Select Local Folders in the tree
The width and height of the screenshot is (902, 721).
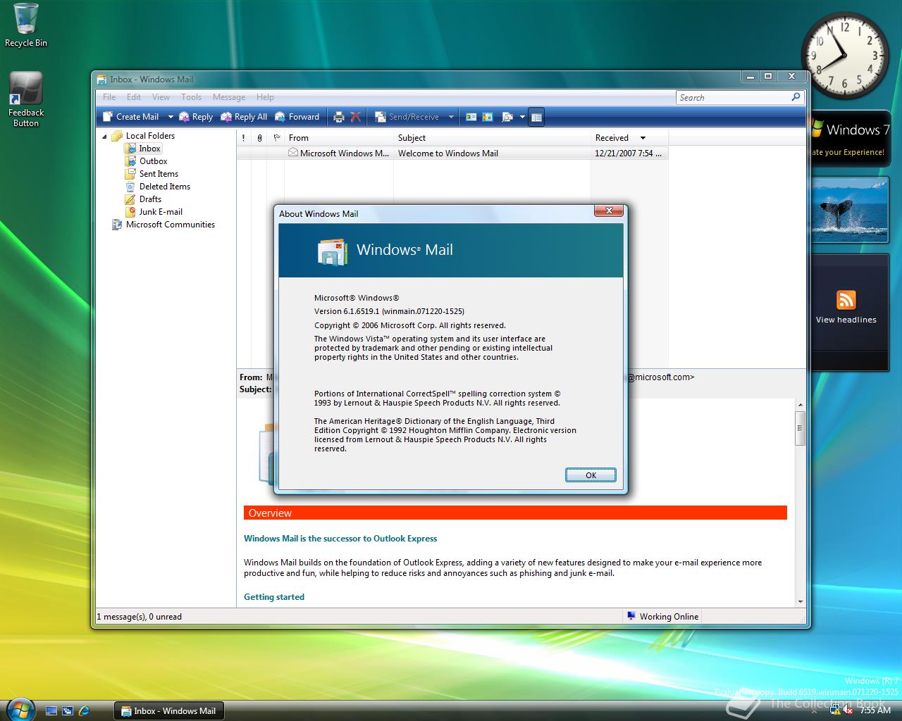(x=150, y=136)
